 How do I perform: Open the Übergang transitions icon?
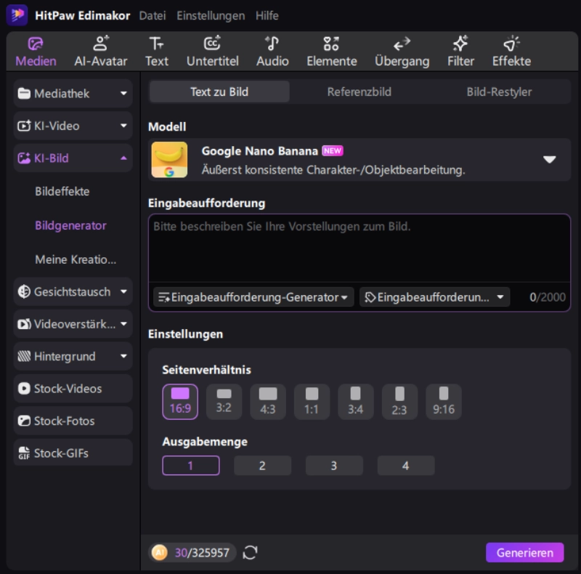402,52
